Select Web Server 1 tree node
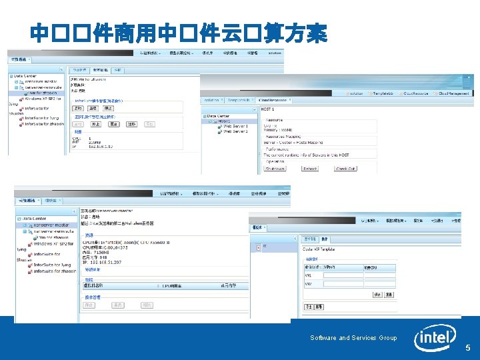480x360 pixels. click(235, 126)
